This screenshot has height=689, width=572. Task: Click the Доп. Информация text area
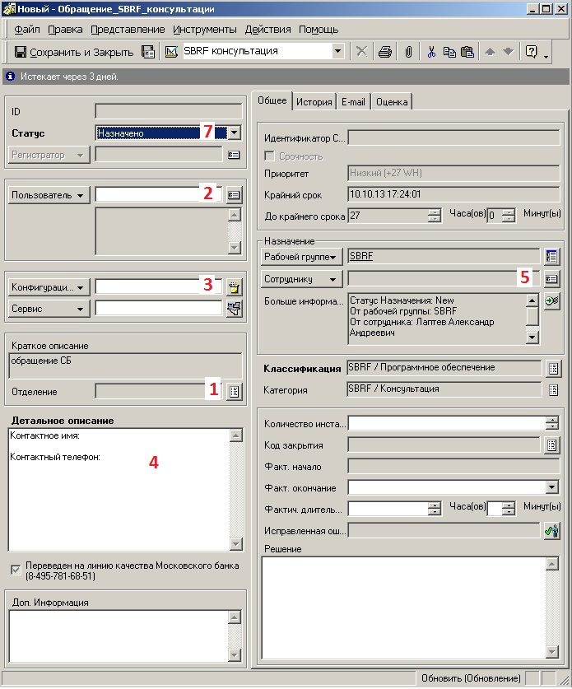[119, 636]
